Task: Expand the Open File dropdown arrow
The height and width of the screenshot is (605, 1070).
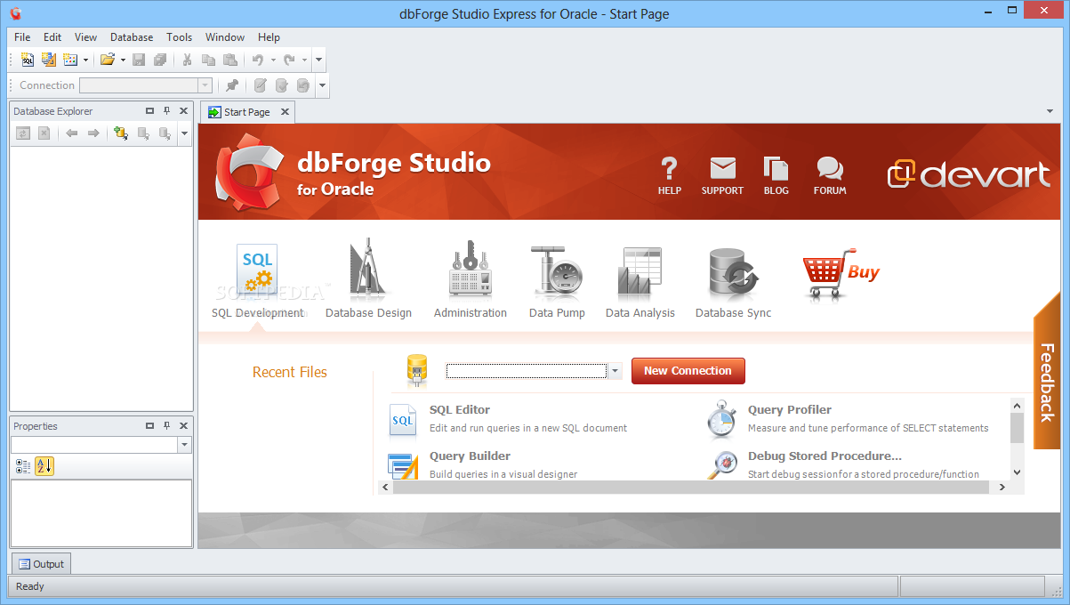Action: coord(123,60)
